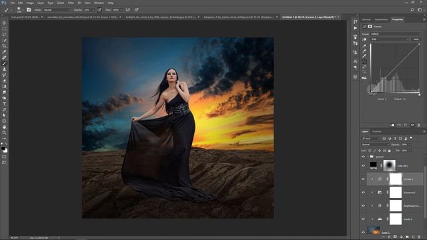Click the search icon at top right
427x240 pixels.
pos(412,10)
